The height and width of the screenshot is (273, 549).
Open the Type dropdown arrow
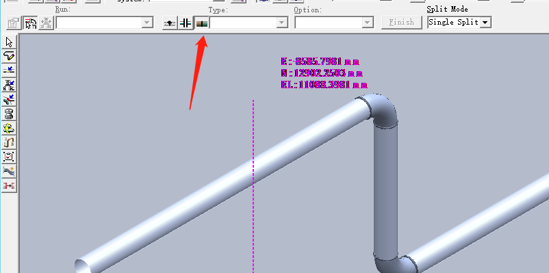pos(281,23)
